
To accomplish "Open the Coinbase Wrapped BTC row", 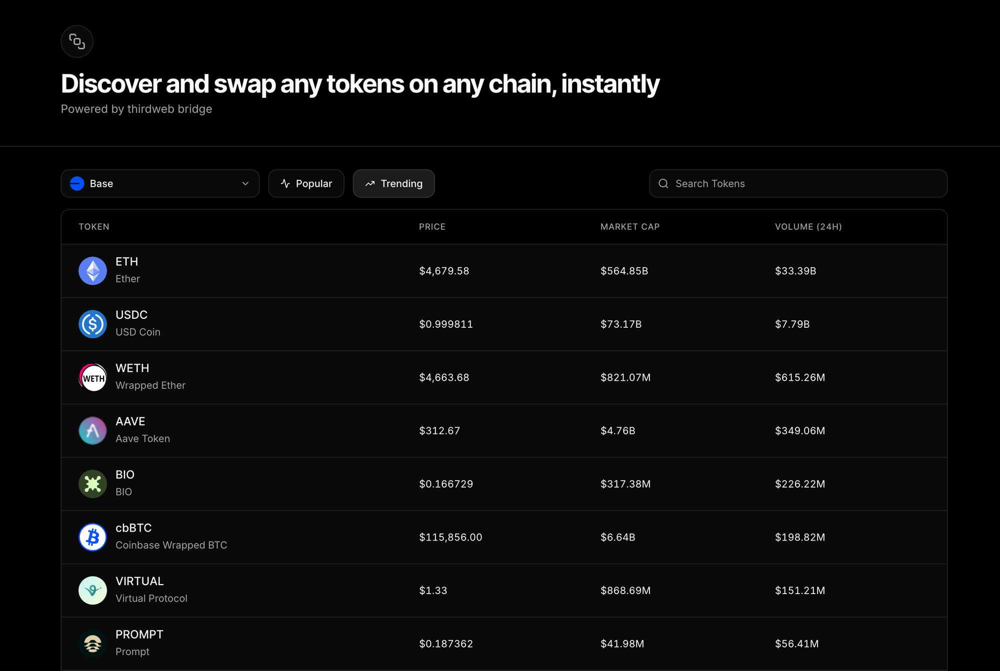I will point(500,537).
